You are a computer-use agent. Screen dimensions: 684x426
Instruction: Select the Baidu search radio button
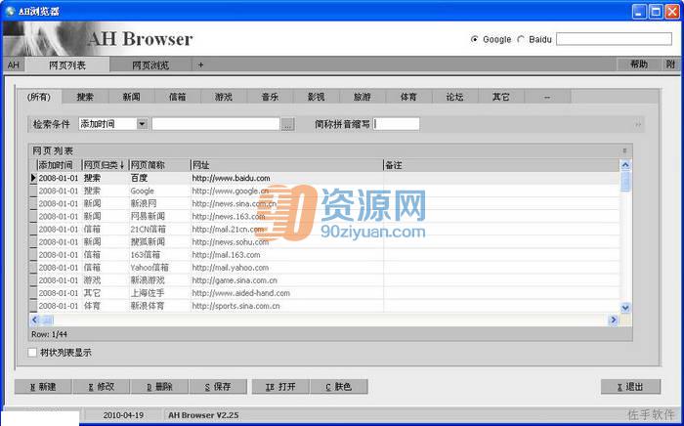pyautogui.click(x=521, y=40)
